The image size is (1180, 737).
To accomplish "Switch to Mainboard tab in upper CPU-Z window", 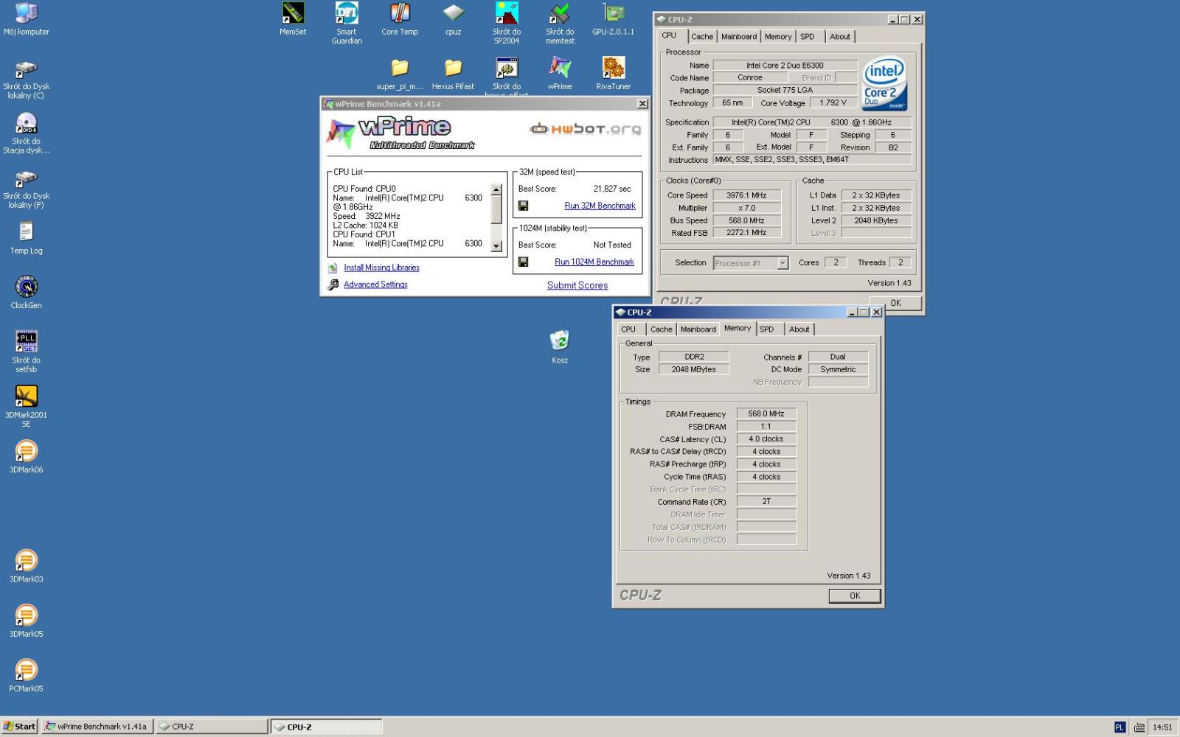I will point(739,37).
